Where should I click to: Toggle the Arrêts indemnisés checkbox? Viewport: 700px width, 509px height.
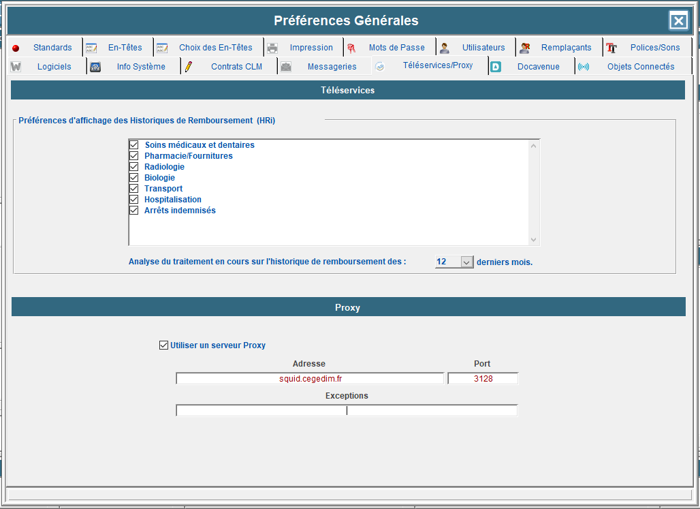(134, 211)
